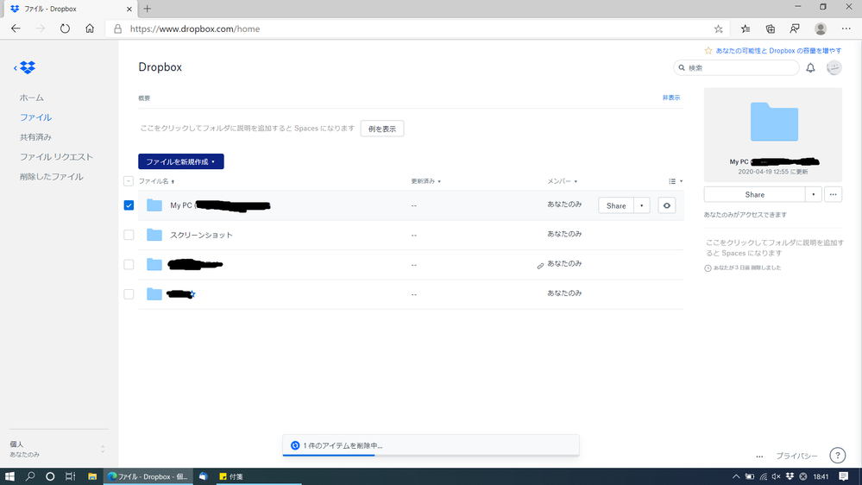Open the favorites list icon
Image resolution: width=862 pixels, height=485 pixels.
746,28
